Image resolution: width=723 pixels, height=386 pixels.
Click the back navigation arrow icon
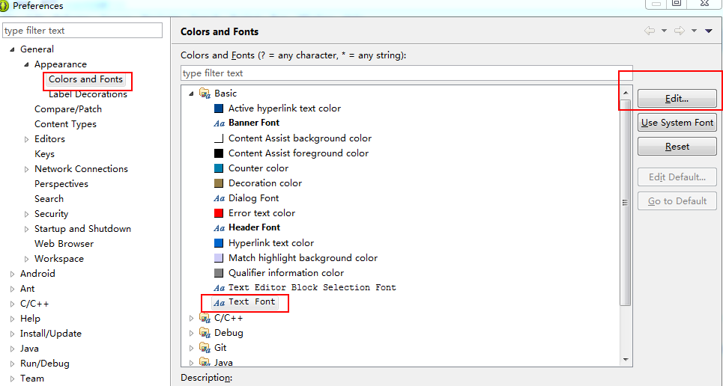[x=650, y=31]
